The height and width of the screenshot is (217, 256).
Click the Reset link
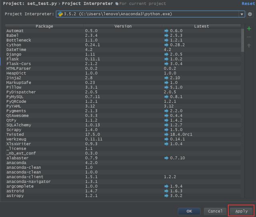coord(248,4)
